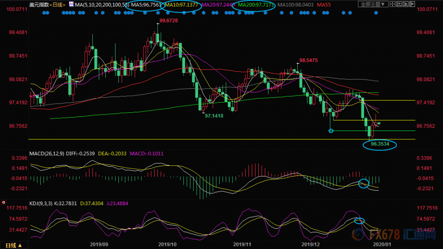Click the 99.4081 left axis price
This screenshot has height=249, width=443.
[18, 32]
